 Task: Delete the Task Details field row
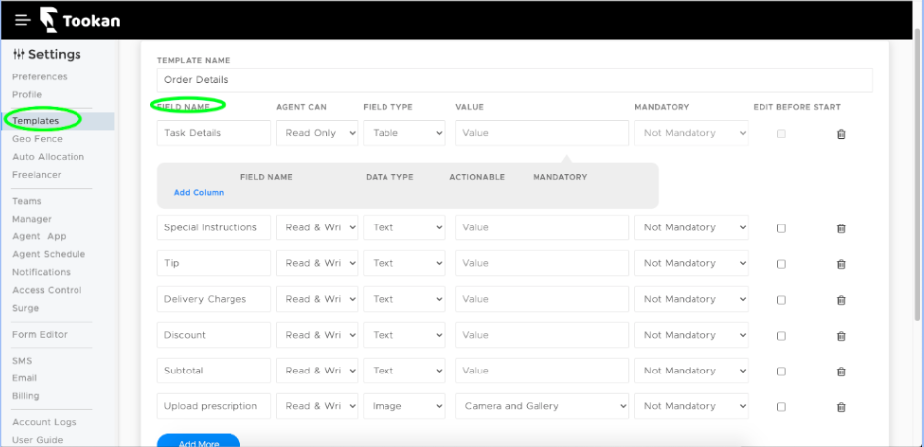coord(841,134)
